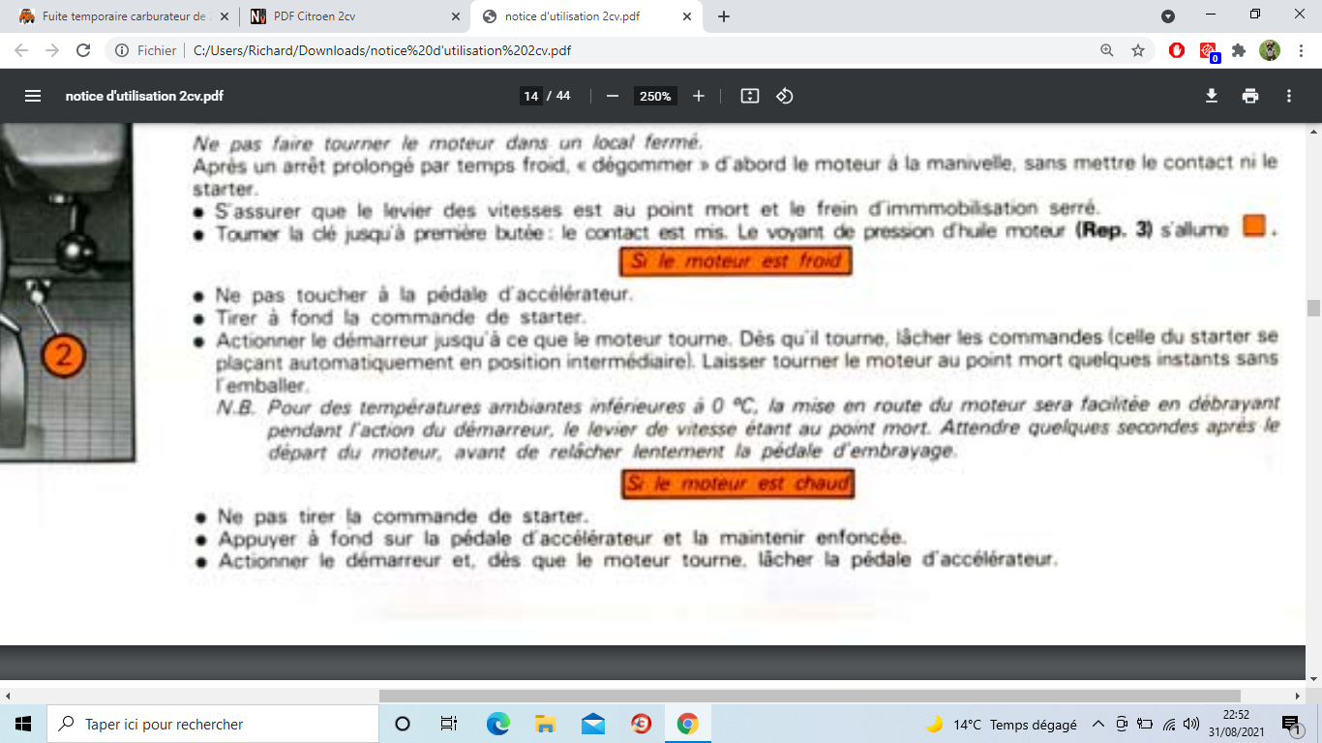
Task: Open Windows Start menu
Action: (x=23, y=724)
